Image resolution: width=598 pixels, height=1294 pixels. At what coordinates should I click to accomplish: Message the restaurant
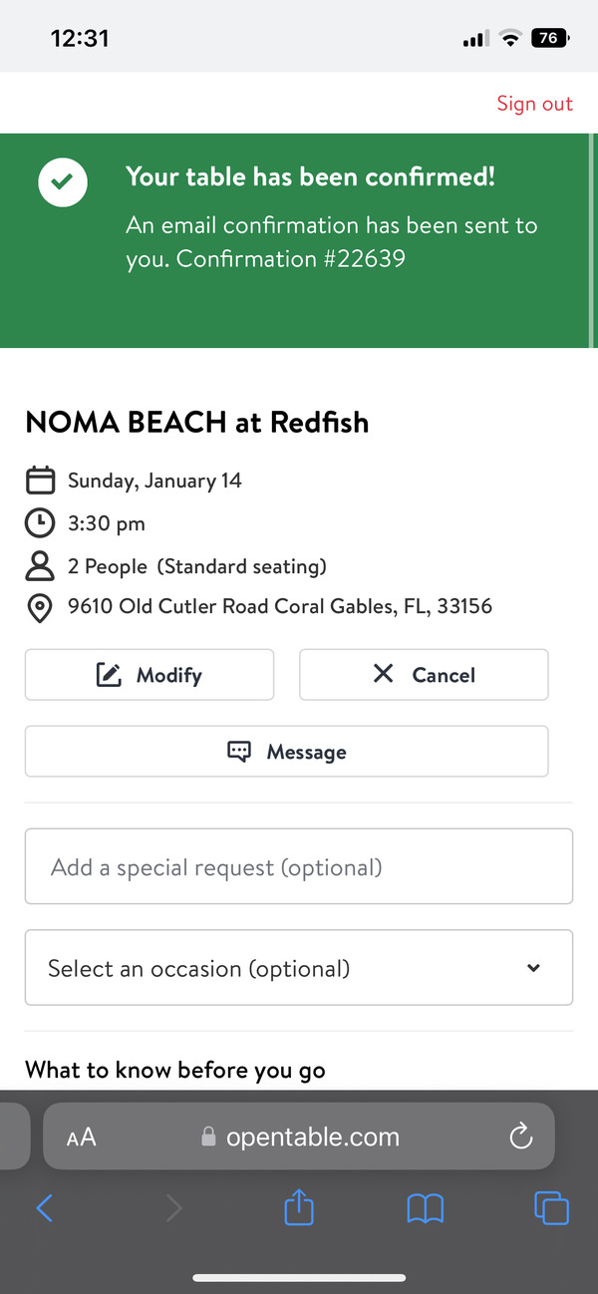click(x=287, y=752)
